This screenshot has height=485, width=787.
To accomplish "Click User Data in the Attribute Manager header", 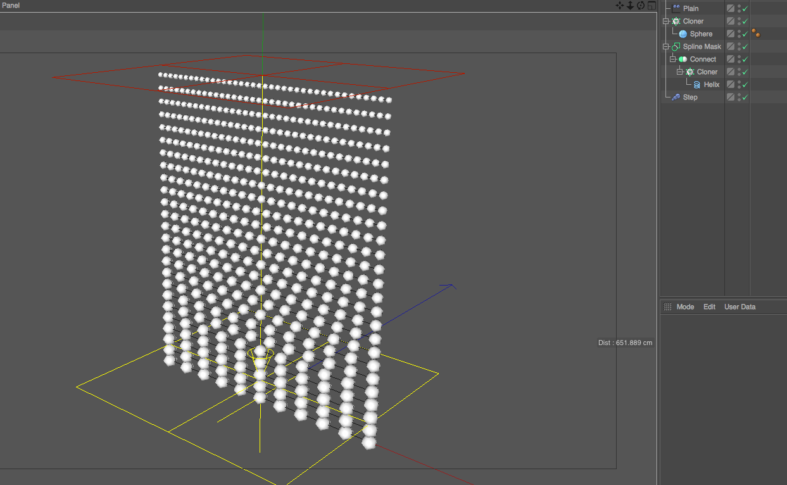I will 740,306.
